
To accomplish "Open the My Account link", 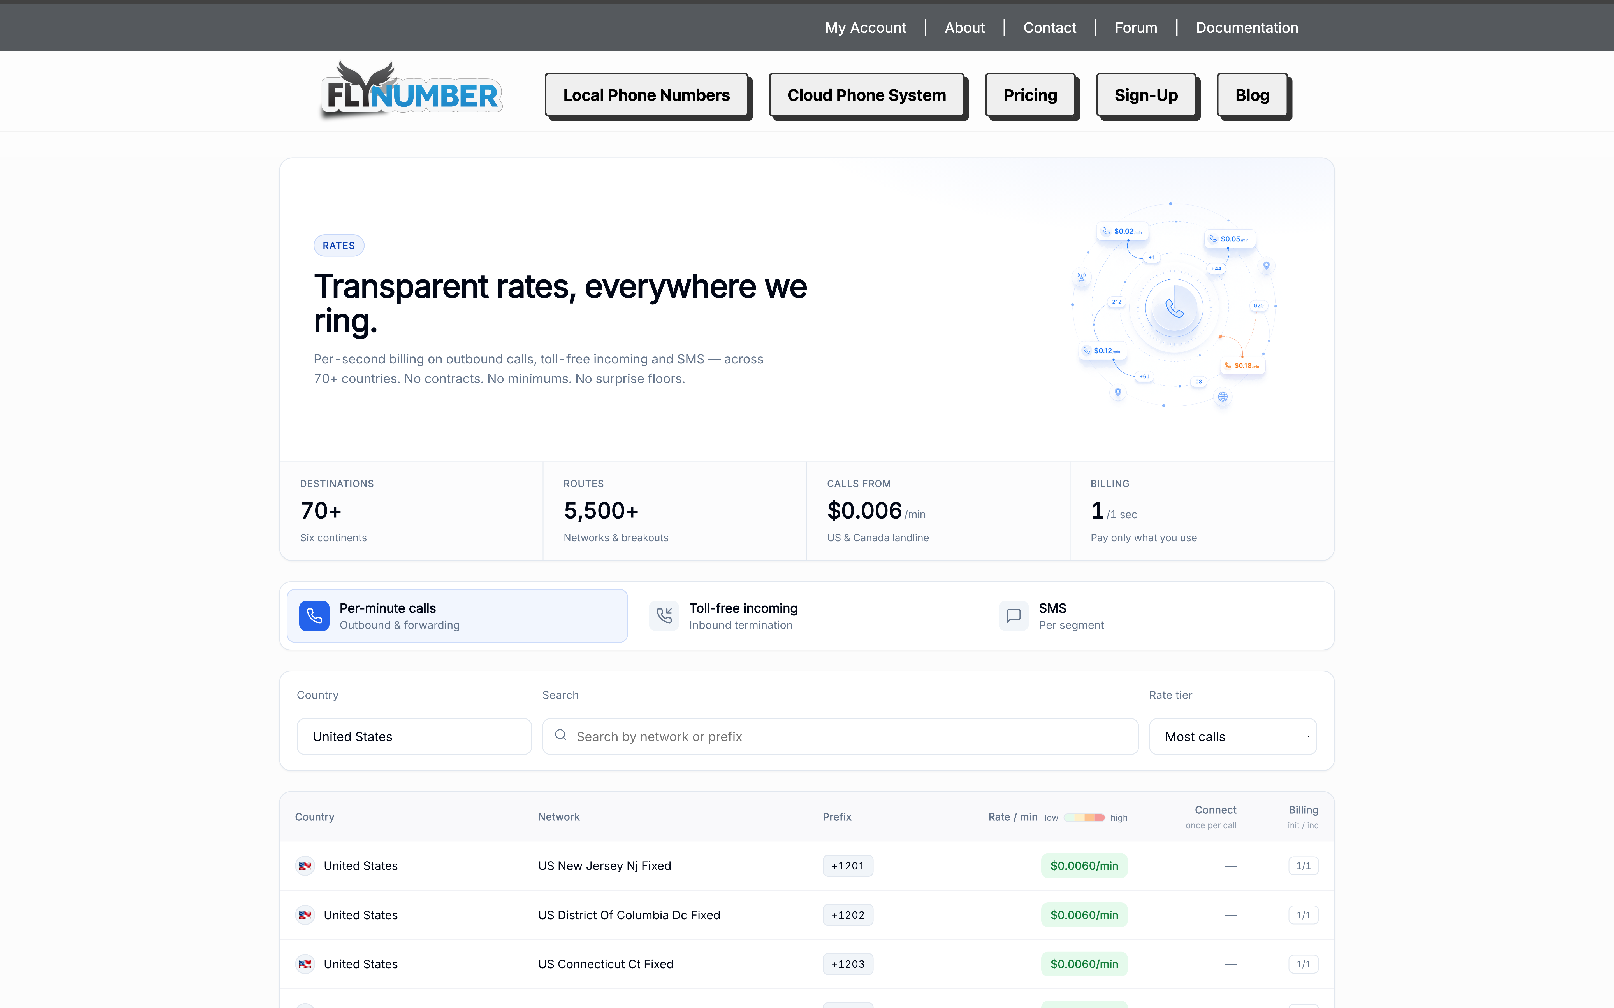I will pyautogui.click(x=865, y=27).
